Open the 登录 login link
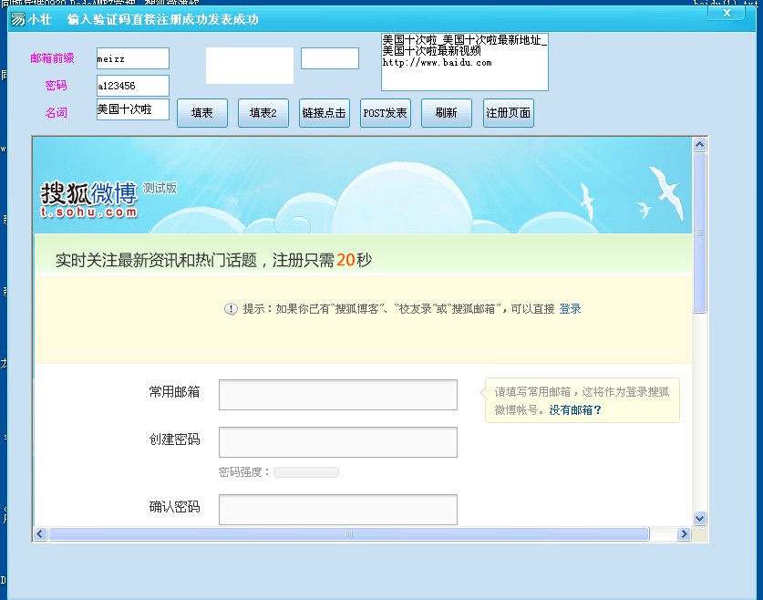763x600 pixels. (570, 308)
